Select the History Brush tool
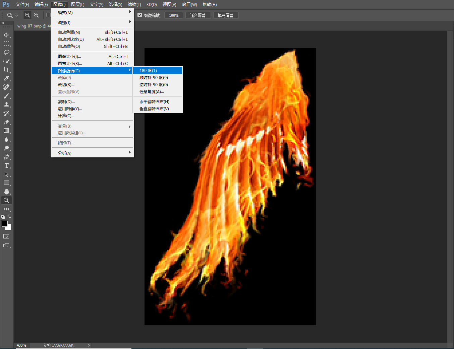This screenshot has width=454, height=349. pyautogui.click(x=6, y=113)
